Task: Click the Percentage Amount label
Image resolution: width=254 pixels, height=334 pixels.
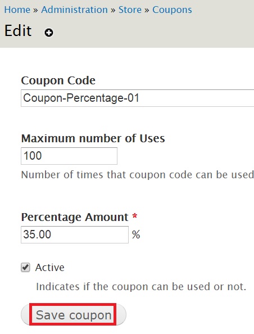Action: coord(75,217)
